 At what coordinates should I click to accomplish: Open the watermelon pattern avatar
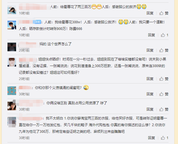coord(12,91)
